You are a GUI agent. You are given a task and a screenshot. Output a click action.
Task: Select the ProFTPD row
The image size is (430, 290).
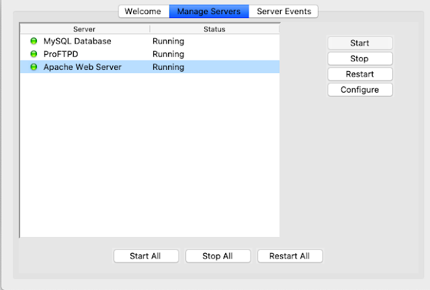tap(150, 54)
